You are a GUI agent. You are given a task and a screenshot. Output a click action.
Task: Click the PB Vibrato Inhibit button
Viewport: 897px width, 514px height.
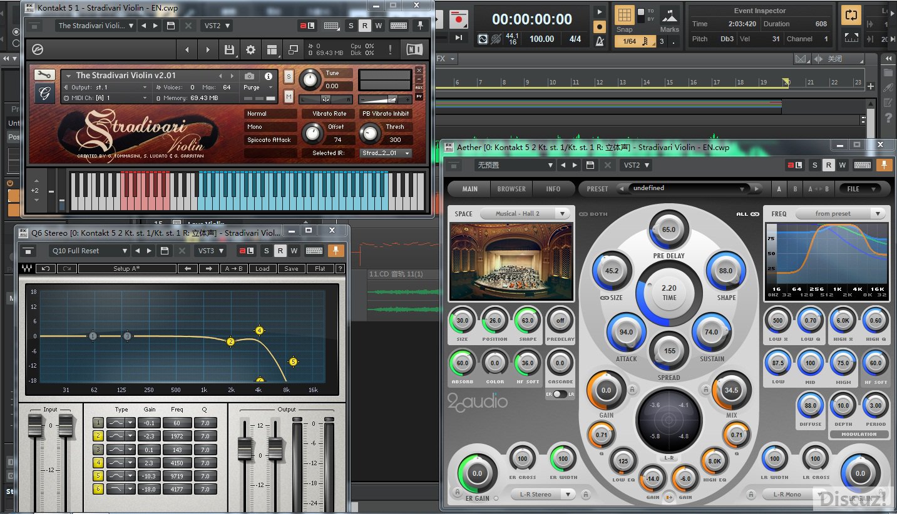point(386,114)
